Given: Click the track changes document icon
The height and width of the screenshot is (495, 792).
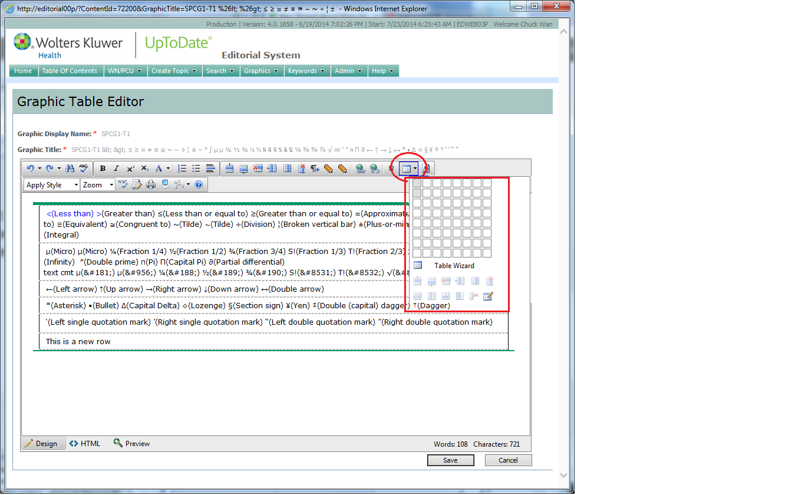Looking at the screenshot, I should click(137, 184).
